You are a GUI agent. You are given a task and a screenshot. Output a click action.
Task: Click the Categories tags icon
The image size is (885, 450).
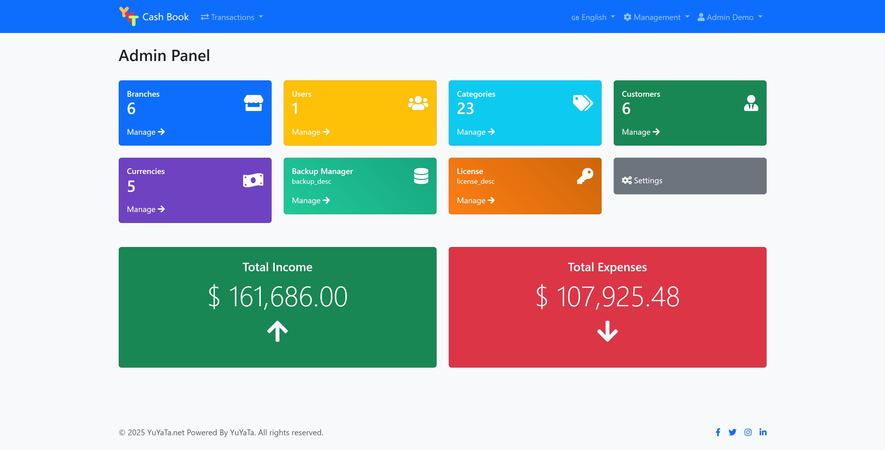(x=583, y=103)
